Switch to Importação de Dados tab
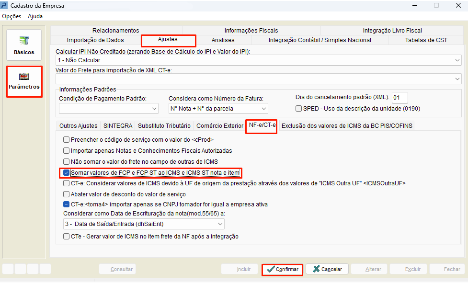The image size is (468, 283). (95, 40)
